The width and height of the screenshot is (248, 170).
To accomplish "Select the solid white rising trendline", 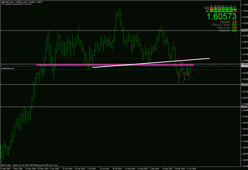I will tap(151, 63).
